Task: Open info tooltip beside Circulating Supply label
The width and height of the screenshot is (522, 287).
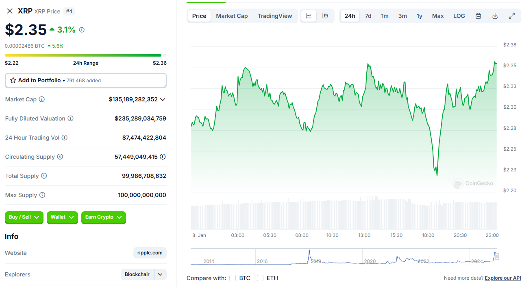Action: 60,157
